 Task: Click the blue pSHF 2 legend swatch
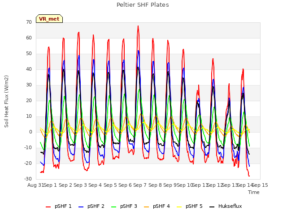pyautogui.click(x=81, y=207)
